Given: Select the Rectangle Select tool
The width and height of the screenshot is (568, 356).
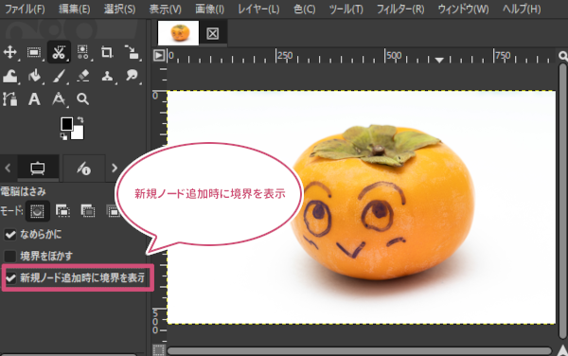Looking at the screenshot, I should 34,52.
